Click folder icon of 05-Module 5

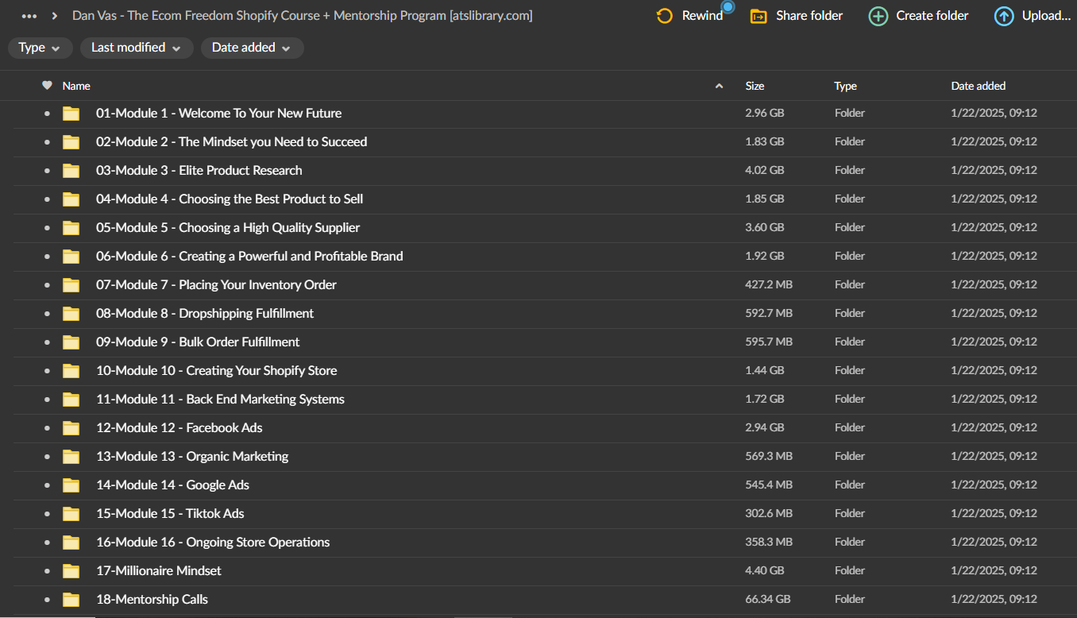click(71, 228)
